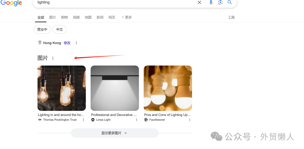The width and height of the screenshot is (304, 149).
Task: Toggle the 营业中 filter chip
Action: coord(42,29)
